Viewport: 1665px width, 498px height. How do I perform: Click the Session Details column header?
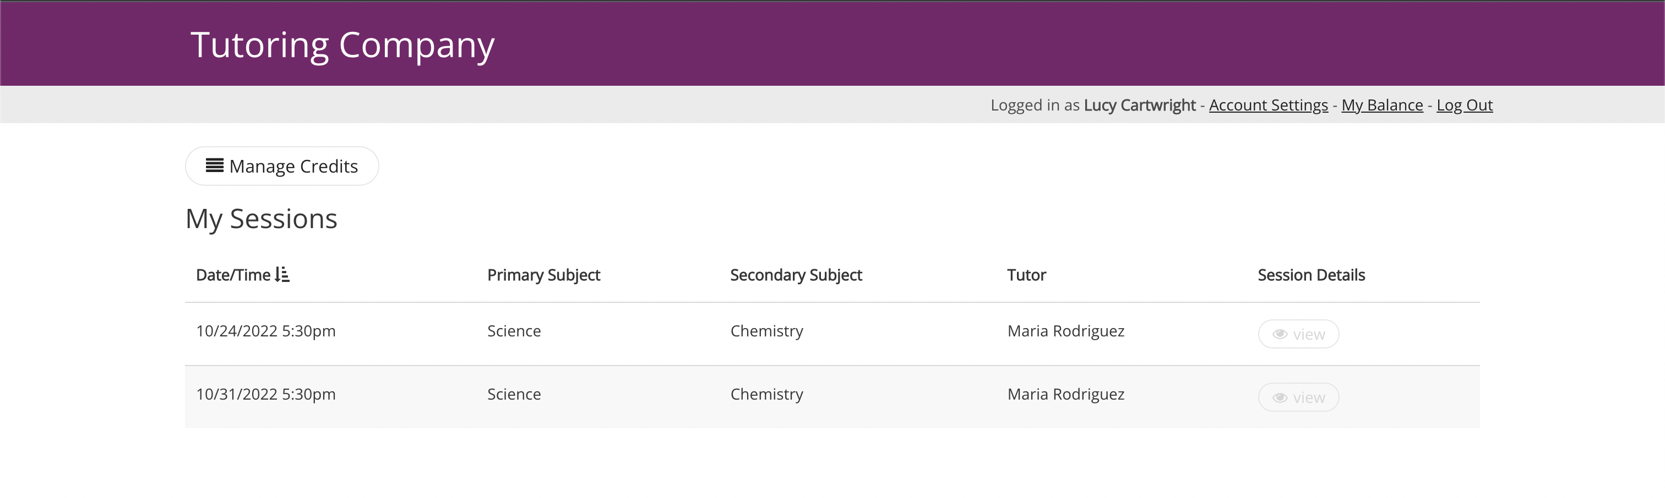point(1311,275)
